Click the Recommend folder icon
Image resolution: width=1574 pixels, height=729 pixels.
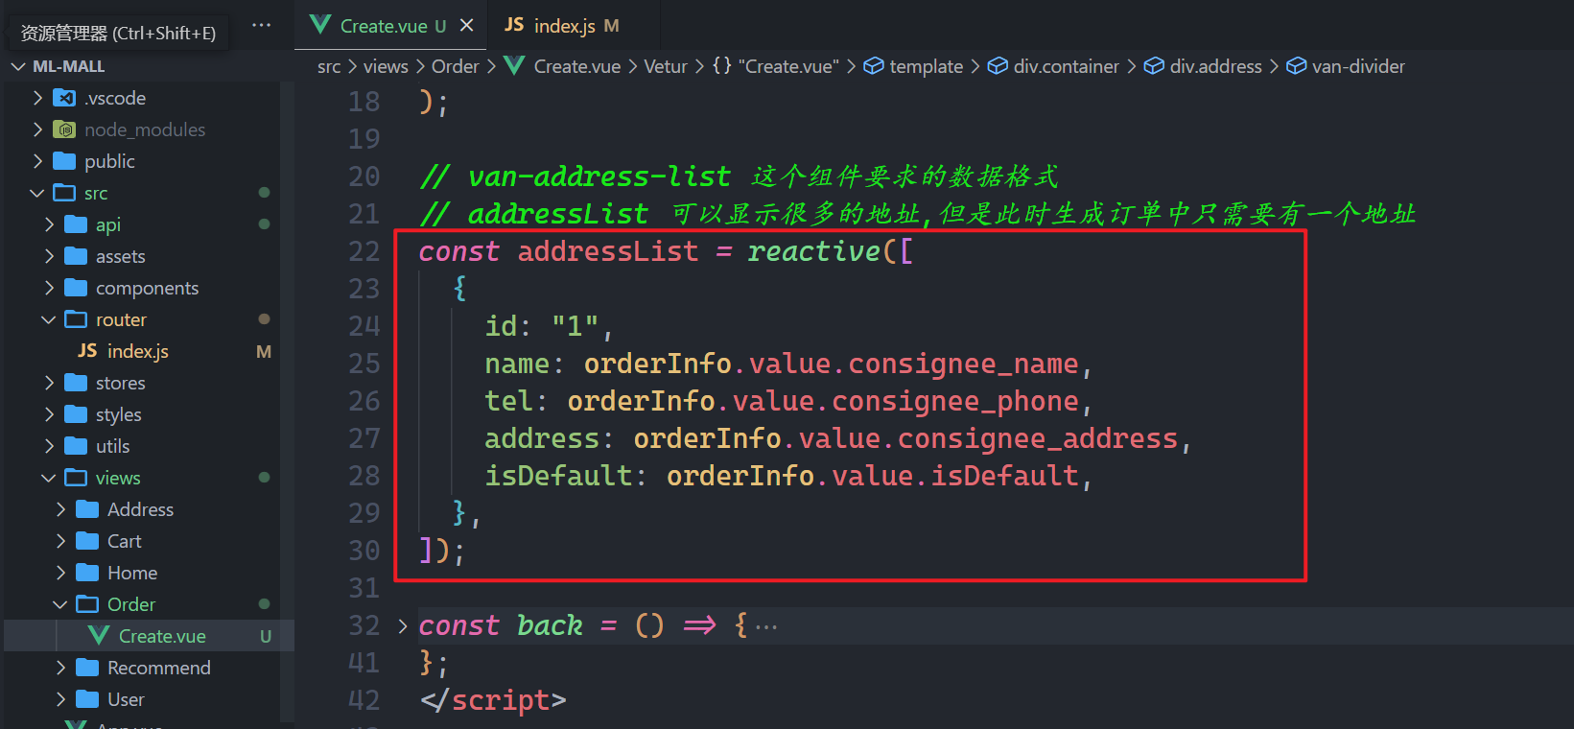pos(87,668)
